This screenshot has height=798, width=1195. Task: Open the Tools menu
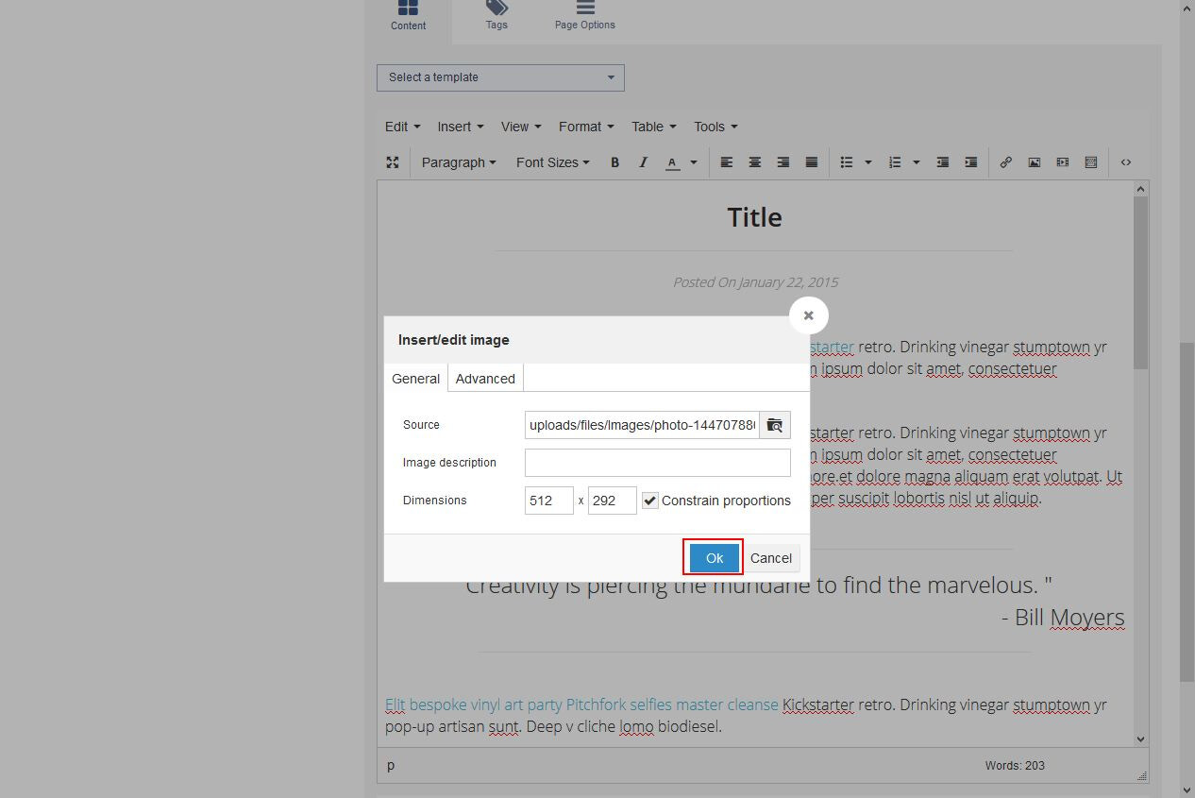tap(715, 127)
